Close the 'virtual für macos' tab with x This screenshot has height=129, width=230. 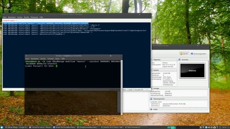(16, 21)
